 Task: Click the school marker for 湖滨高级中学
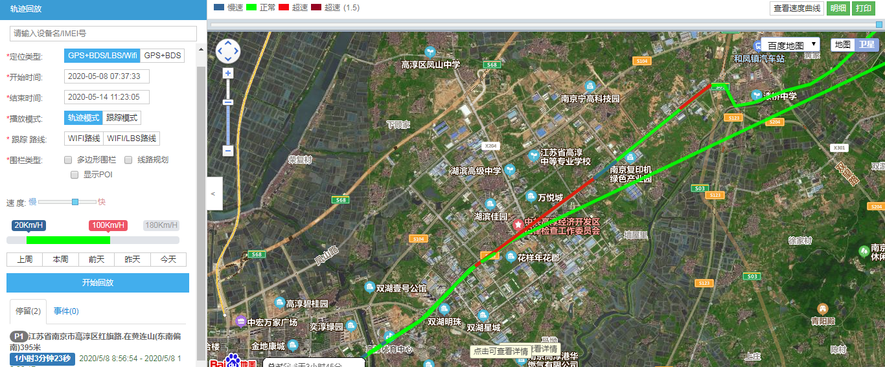[x=511, y=170]
